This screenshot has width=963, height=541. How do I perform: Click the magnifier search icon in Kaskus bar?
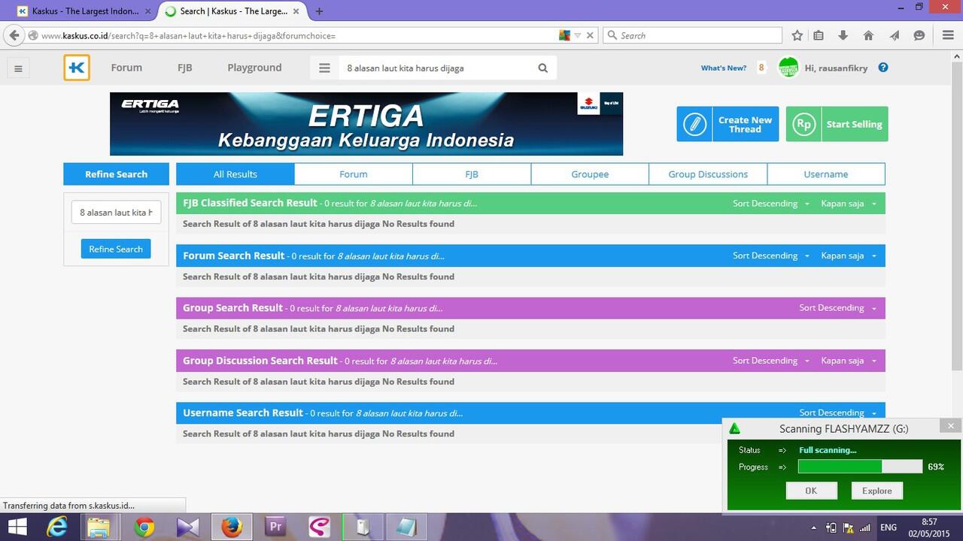[542, 68]
